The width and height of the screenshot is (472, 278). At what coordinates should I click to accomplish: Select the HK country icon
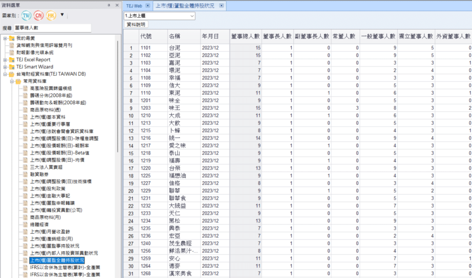(51, 15)
